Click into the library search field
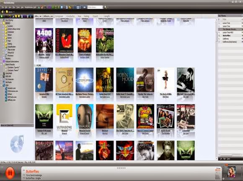Viewport: 243px width, 181px height. click(95, 7)
